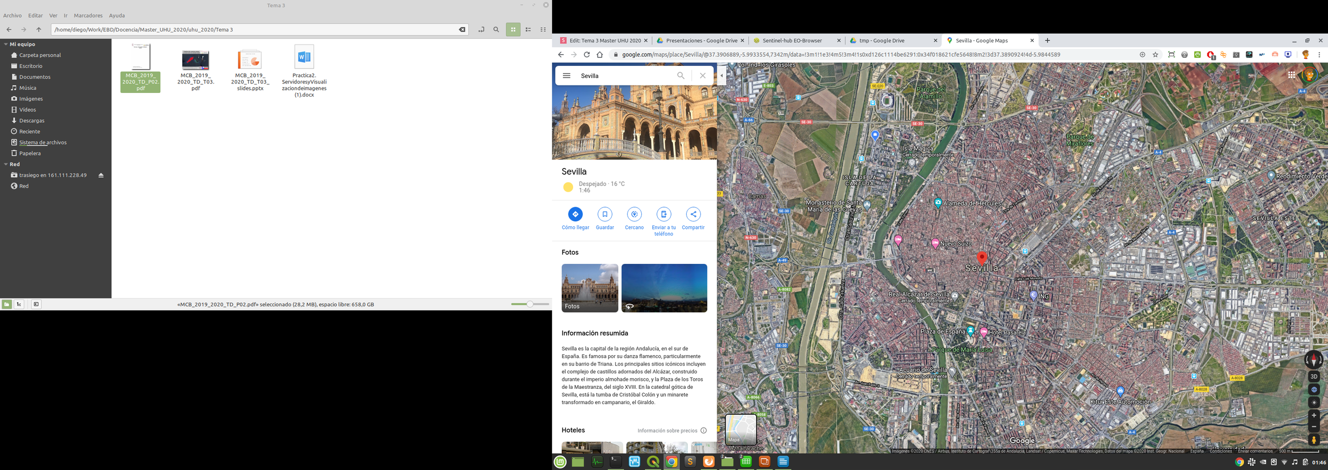Click the Cómo llegar directions icon
The width and height of the screenshot is (1328, 470).
575,214
